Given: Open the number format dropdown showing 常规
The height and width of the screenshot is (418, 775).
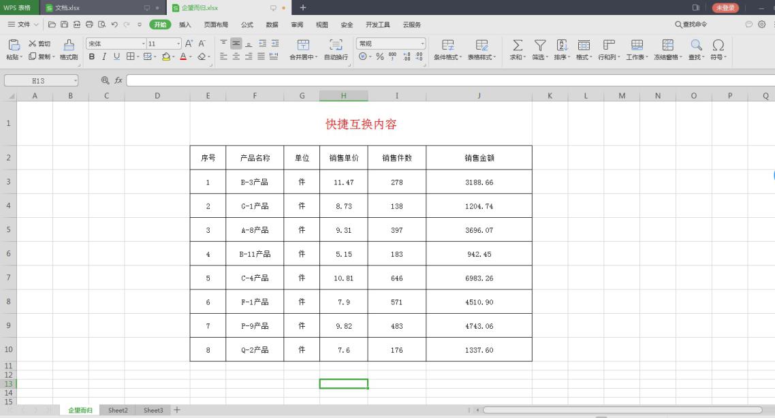Looking at the screenshot, I should click(x=390, y=42).
